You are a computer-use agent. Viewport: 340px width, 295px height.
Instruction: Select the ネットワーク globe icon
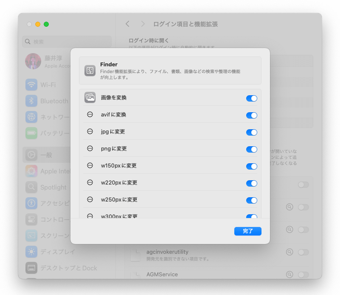point(32,117)
